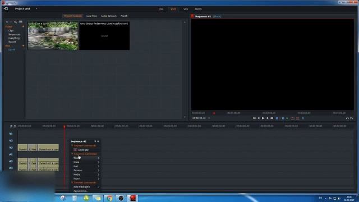Click the undo arrow in viewer
The width and height of the screenshot is (359, 202).
click(x=347, y=118)
